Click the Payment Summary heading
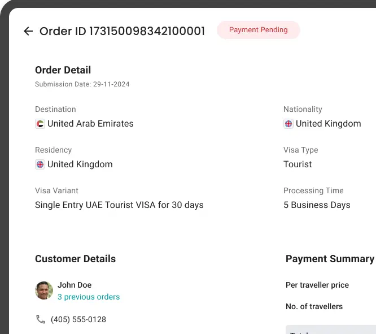The width and height of the screenshot is (376, 334). tap(330, 259)
